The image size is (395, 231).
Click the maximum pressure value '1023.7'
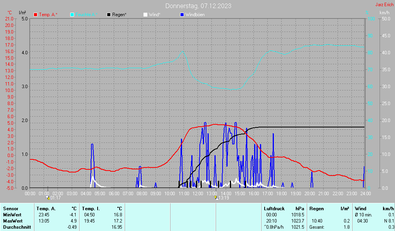click(x=297, y=221)
